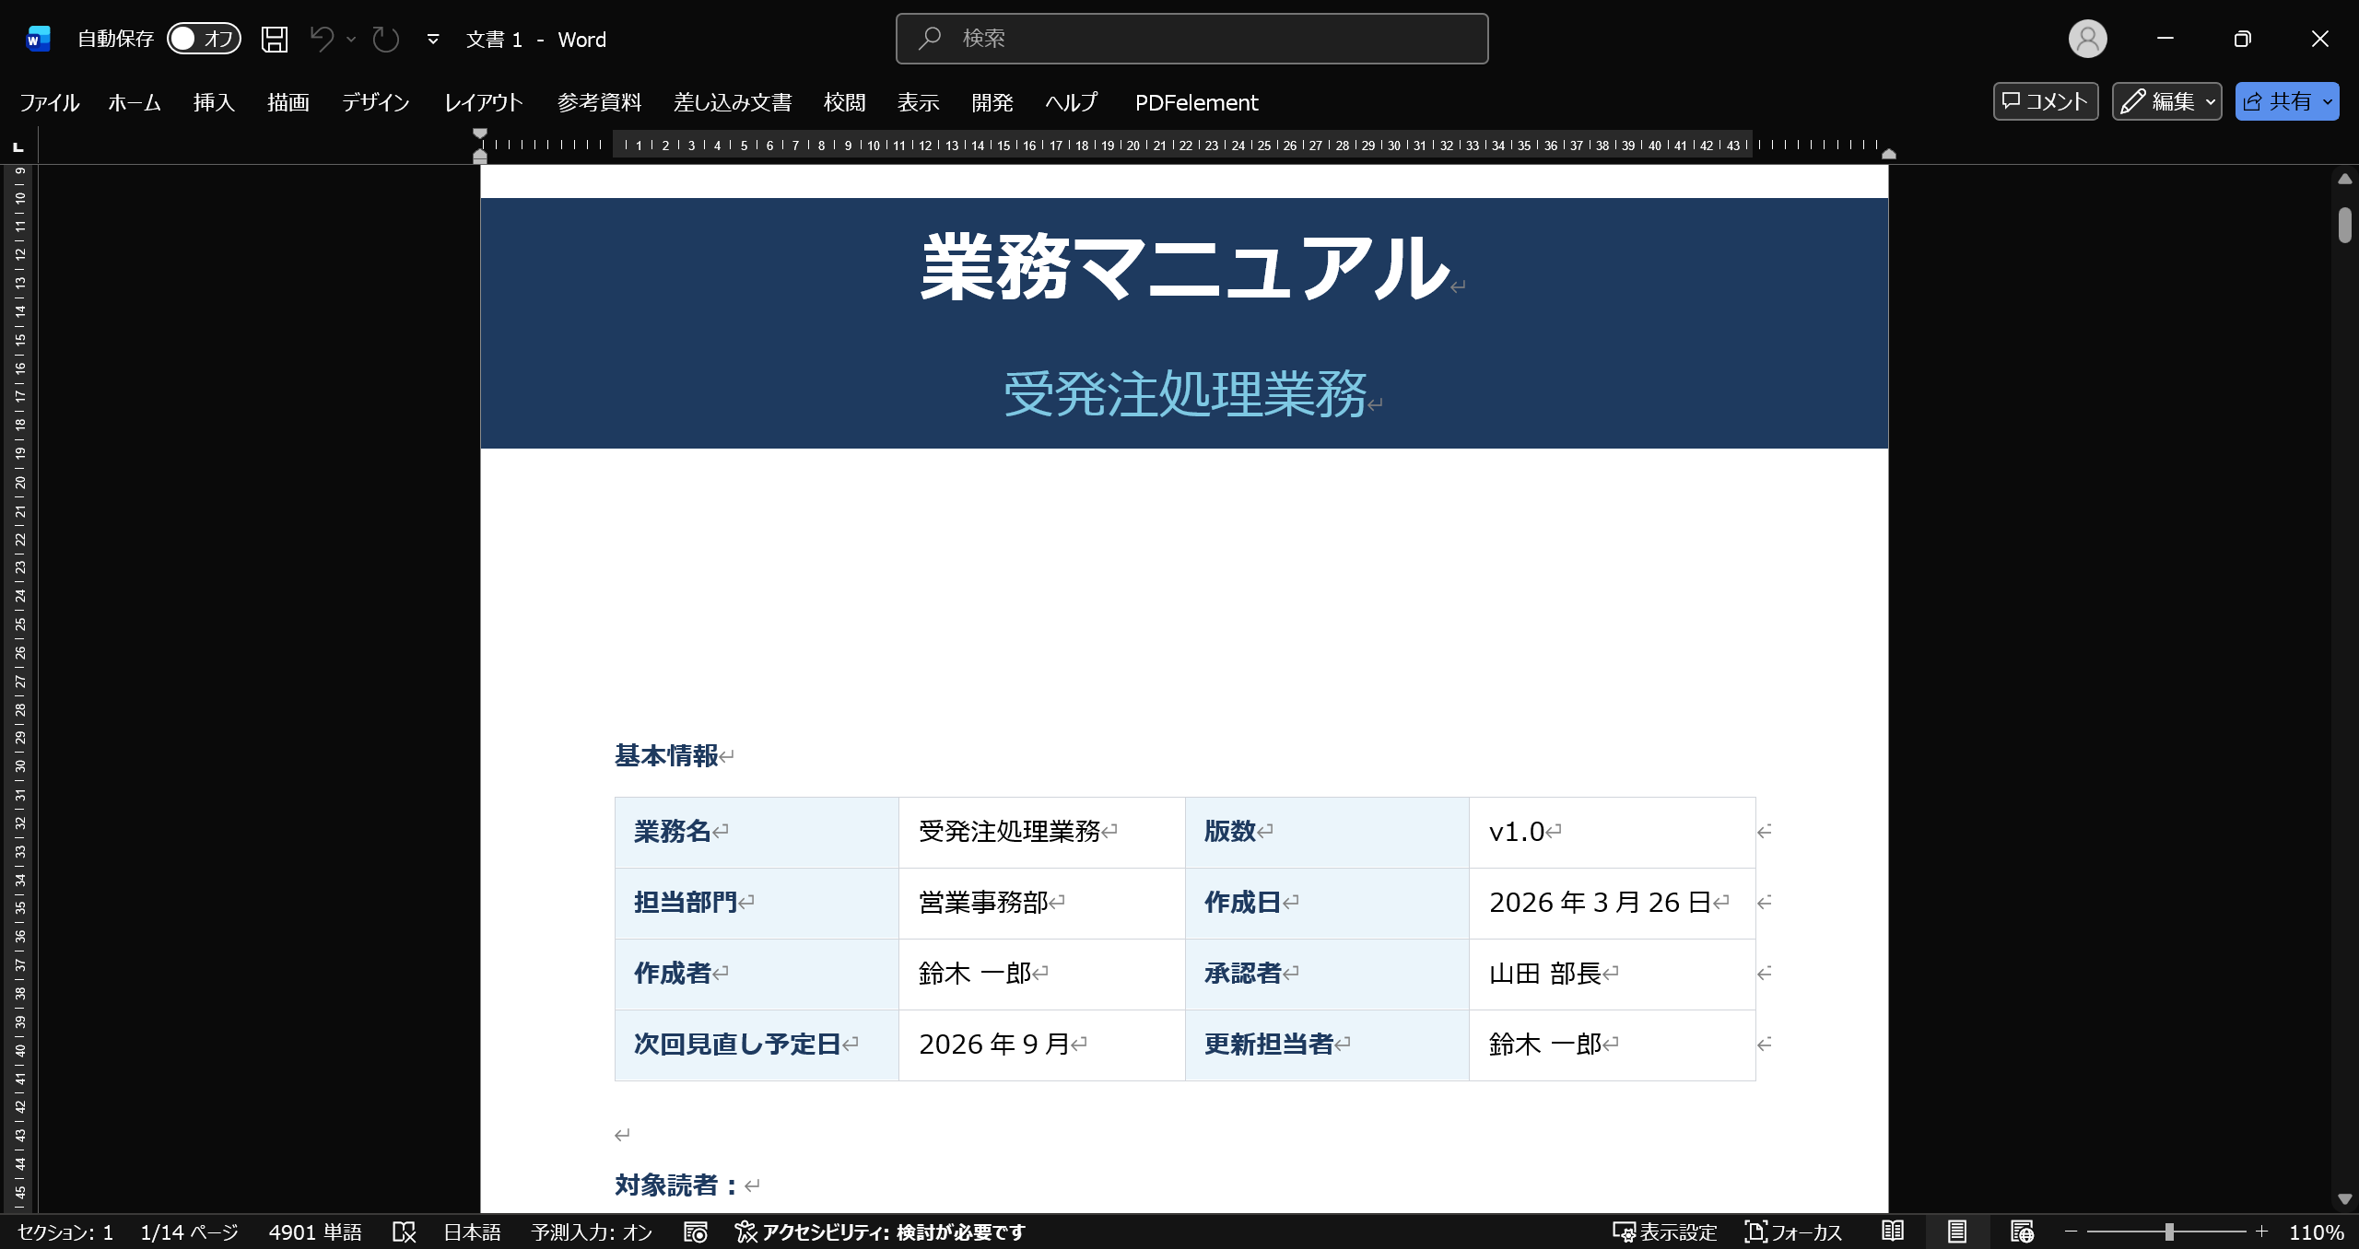Expand the Quick Access Toolbar customize dropdown
2359x1249 pixels.
coord(433,39)
